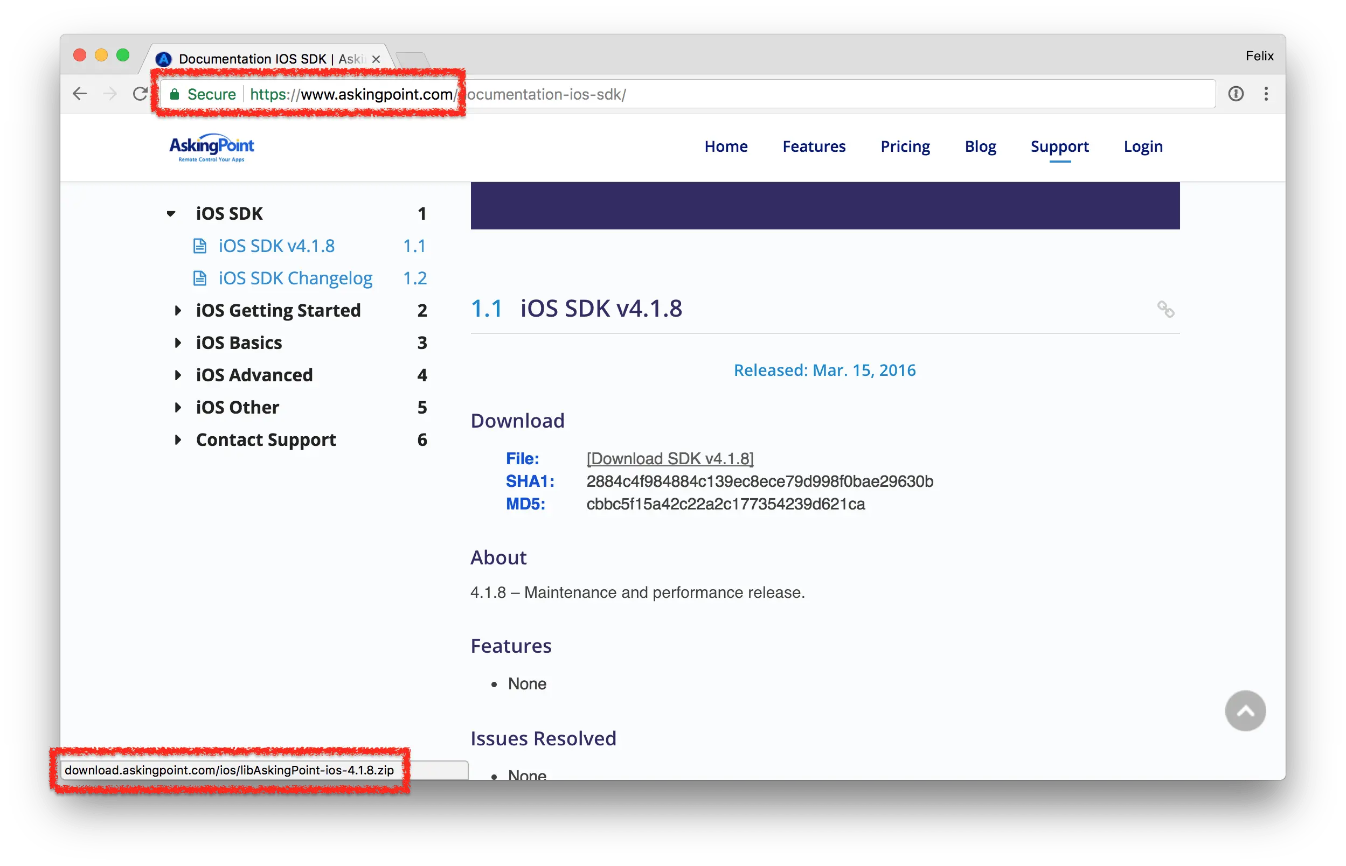Screen dimensions: 1346x866
Task: Click the Download SDK v4.1.8 link
Action: point(669,459)
